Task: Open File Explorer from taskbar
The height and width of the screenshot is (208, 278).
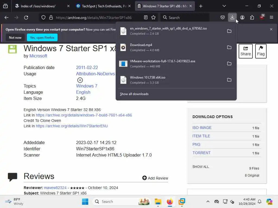Action: [x=158, y=201]
